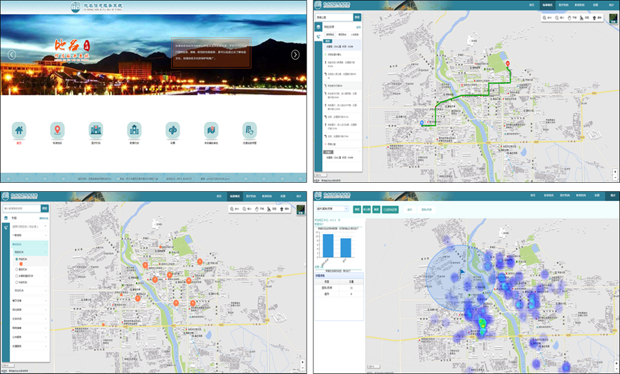Show previous banner slide on home page
620x374 pixels.
pos(12,55)
